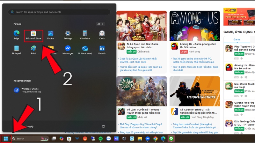Launch Paint from pinned apps
This screenshot has width=255, height=143.
click(33, 50)
